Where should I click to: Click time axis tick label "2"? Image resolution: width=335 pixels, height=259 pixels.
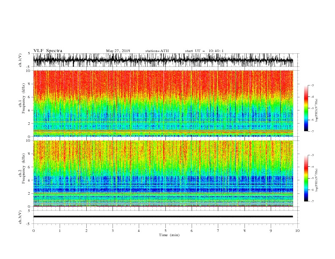point(86,231)
